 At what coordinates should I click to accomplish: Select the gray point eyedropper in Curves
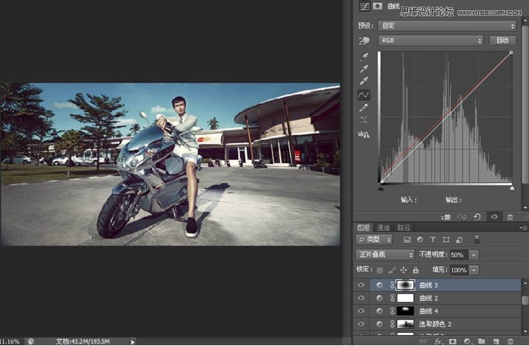click(x=364, y=69)
